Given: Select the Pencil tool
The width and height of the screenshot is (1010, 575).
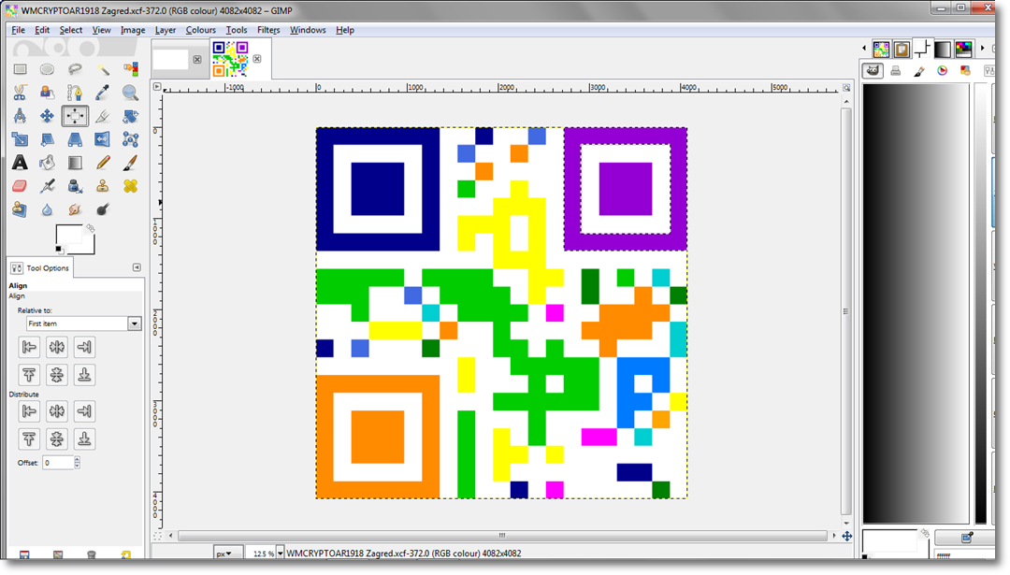Looking at the screenshot, I should 103,163.
